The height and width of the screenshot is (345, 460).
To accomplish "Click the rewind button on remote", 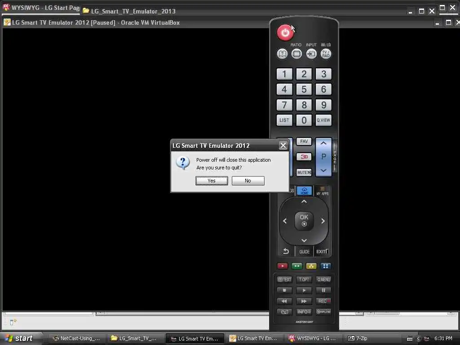I will coord(284,301).
